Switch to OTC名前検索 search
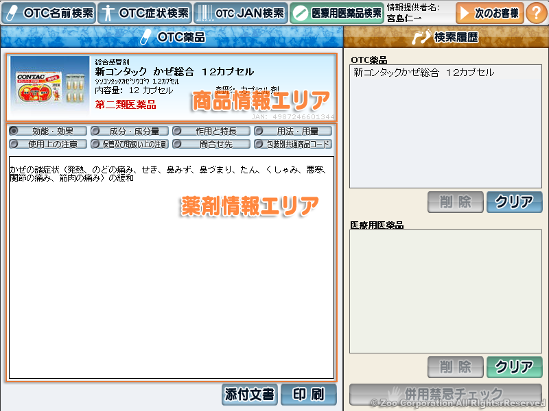549x411 pixels. pyautogui.click(x=49, y=13)
